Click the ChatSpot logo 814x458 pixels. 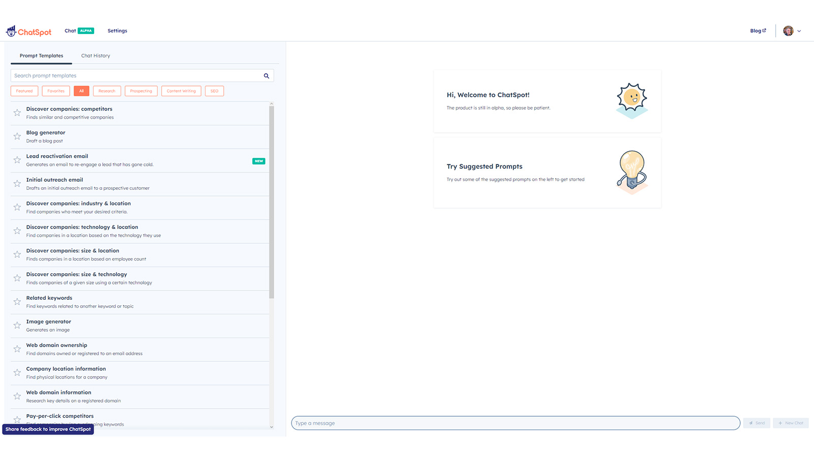(29, 32)
